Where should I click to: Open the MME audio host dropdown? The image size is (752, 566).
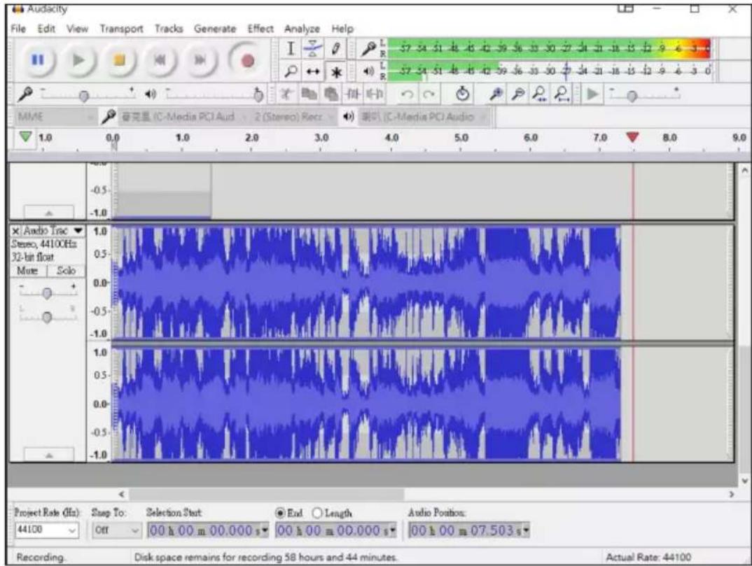(55, 116)
